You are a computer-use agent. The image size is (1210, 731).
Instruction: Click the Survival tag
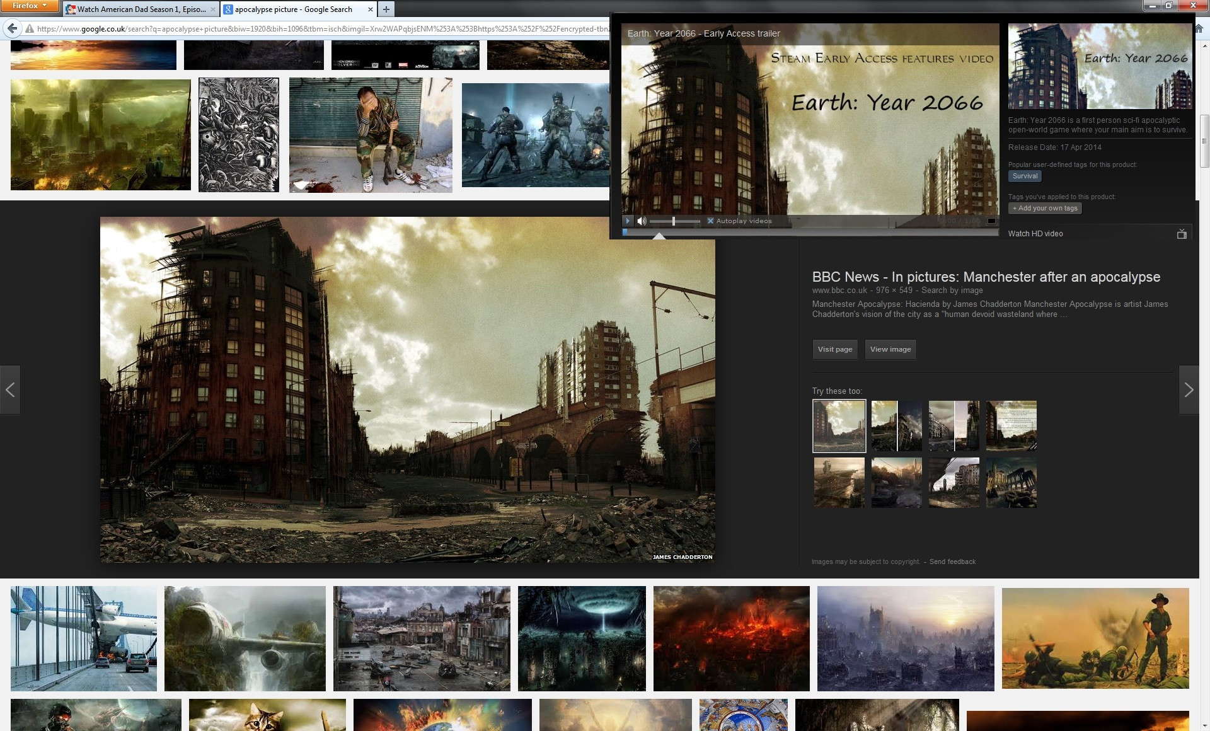1025,176
